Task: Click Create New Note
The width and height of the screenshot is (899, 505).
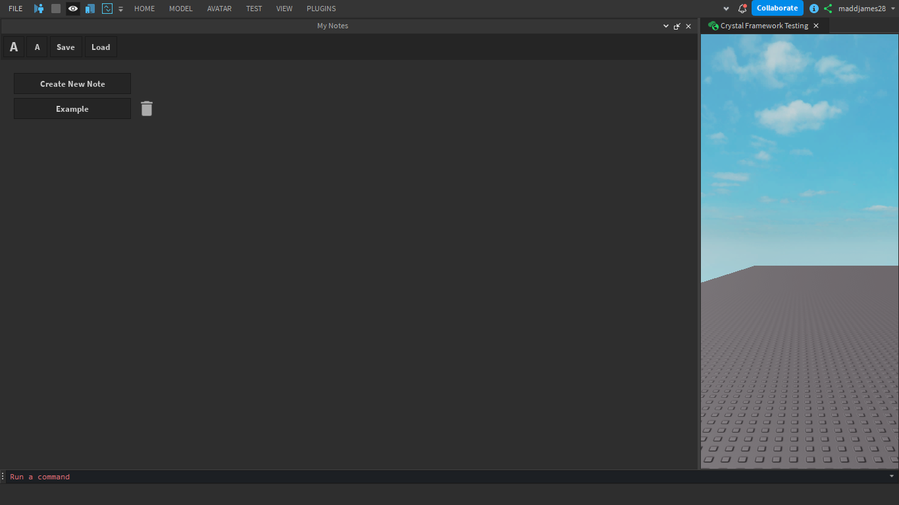Action: tap(72, 84)
